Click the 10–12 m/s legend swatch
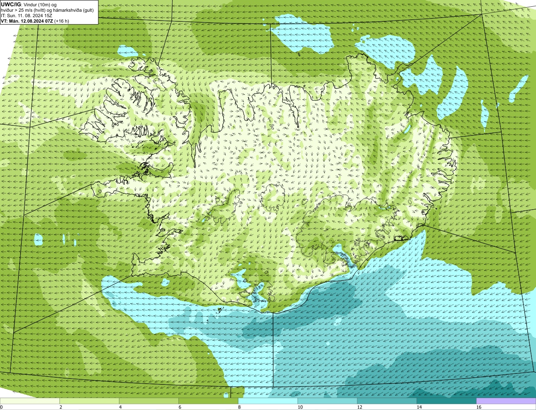Screen dimensions: 536x410 click(x=327, y=401)
